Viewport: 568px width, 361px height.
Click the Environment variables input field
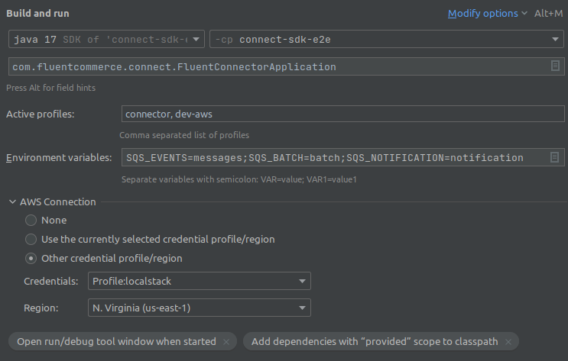pos(333,157)
